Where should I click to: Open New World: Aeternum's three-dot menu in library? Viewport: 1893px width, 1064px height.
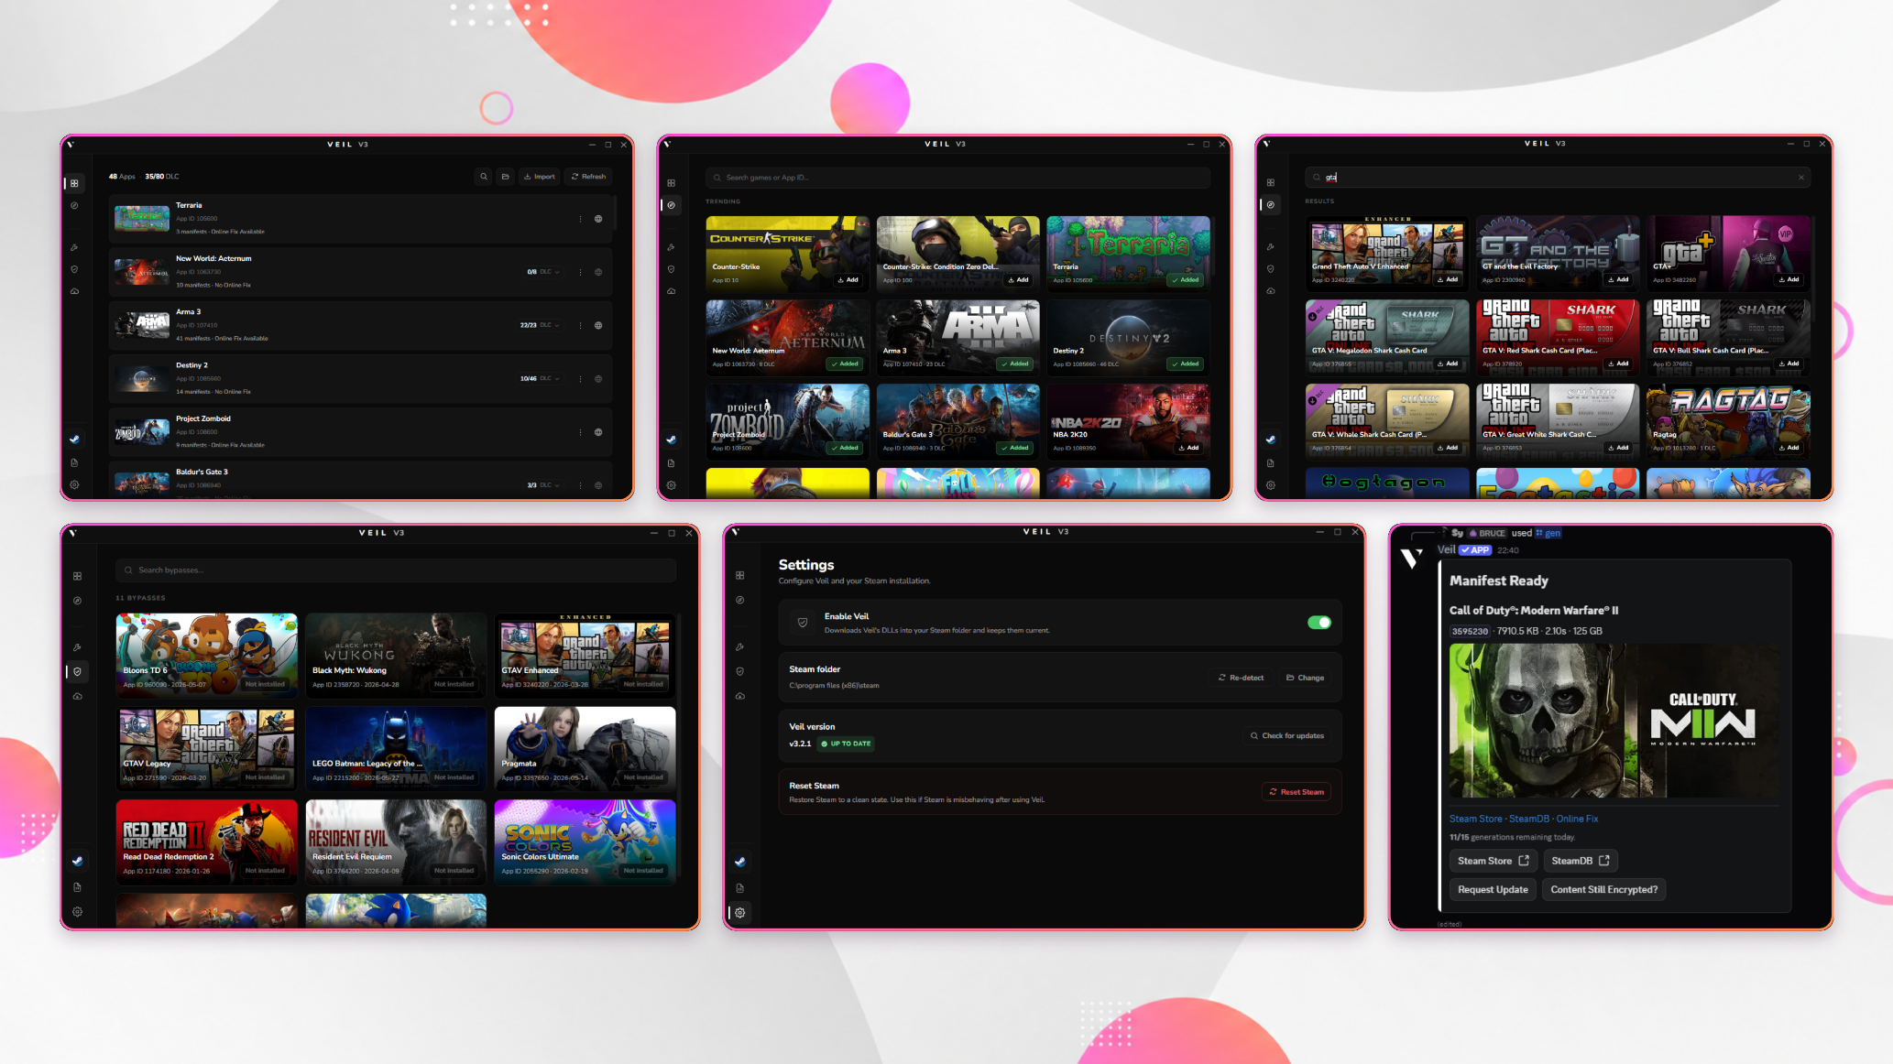click(x=580, y=272)
